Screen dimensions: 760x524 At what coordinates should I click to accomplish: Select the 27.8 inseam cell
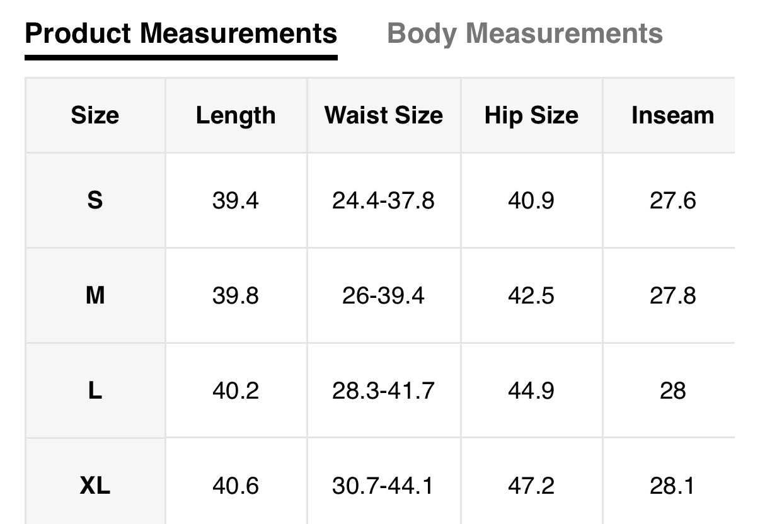click(672, 295)
